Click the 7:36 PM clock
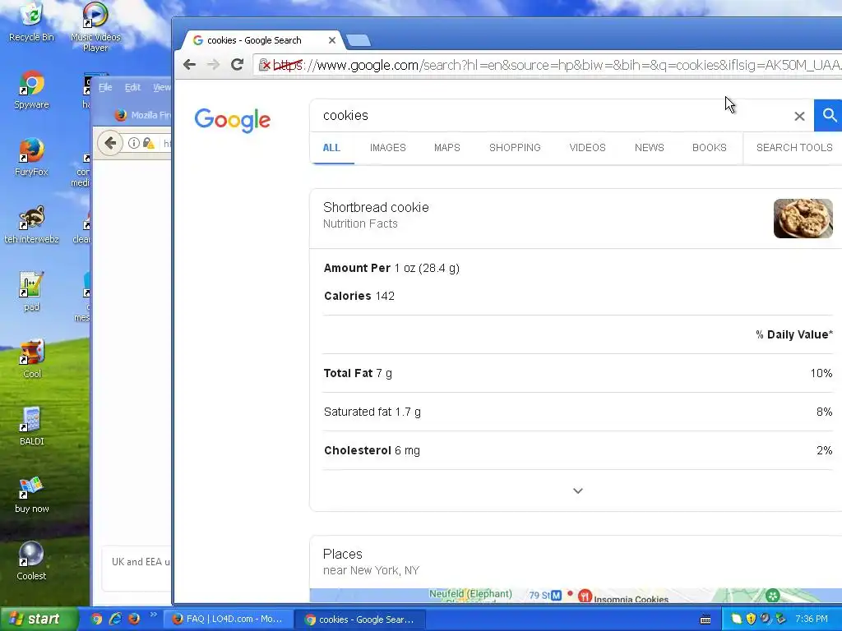842x631 pixels. tap(812, 619)
